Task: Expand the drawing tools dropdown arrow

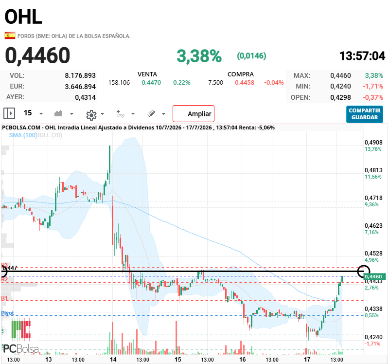Action: 163,114
